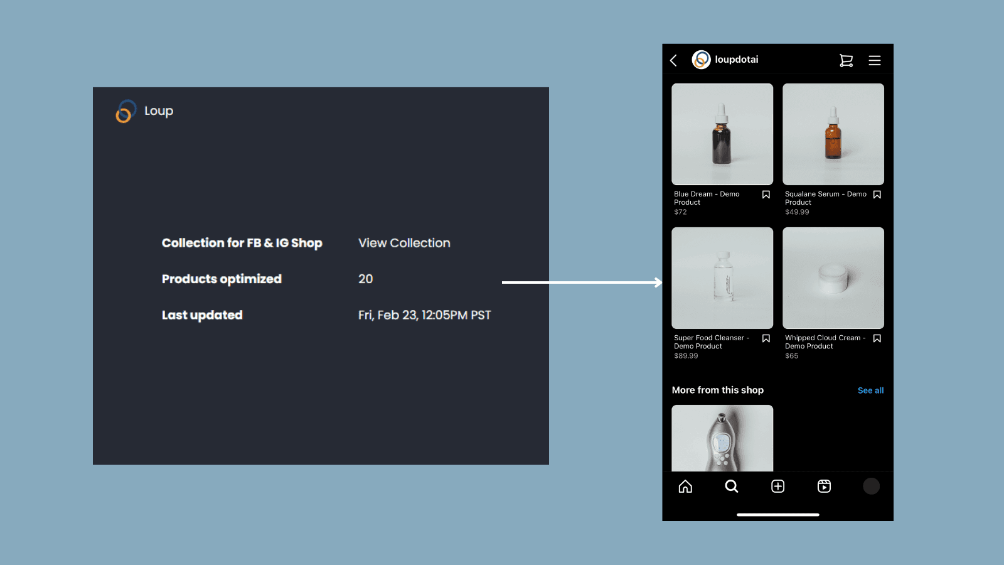Image resolution: width=1004 pixels, height=565 pixels.
Task: Select the Search icon
Action: [x=732, y=486]
